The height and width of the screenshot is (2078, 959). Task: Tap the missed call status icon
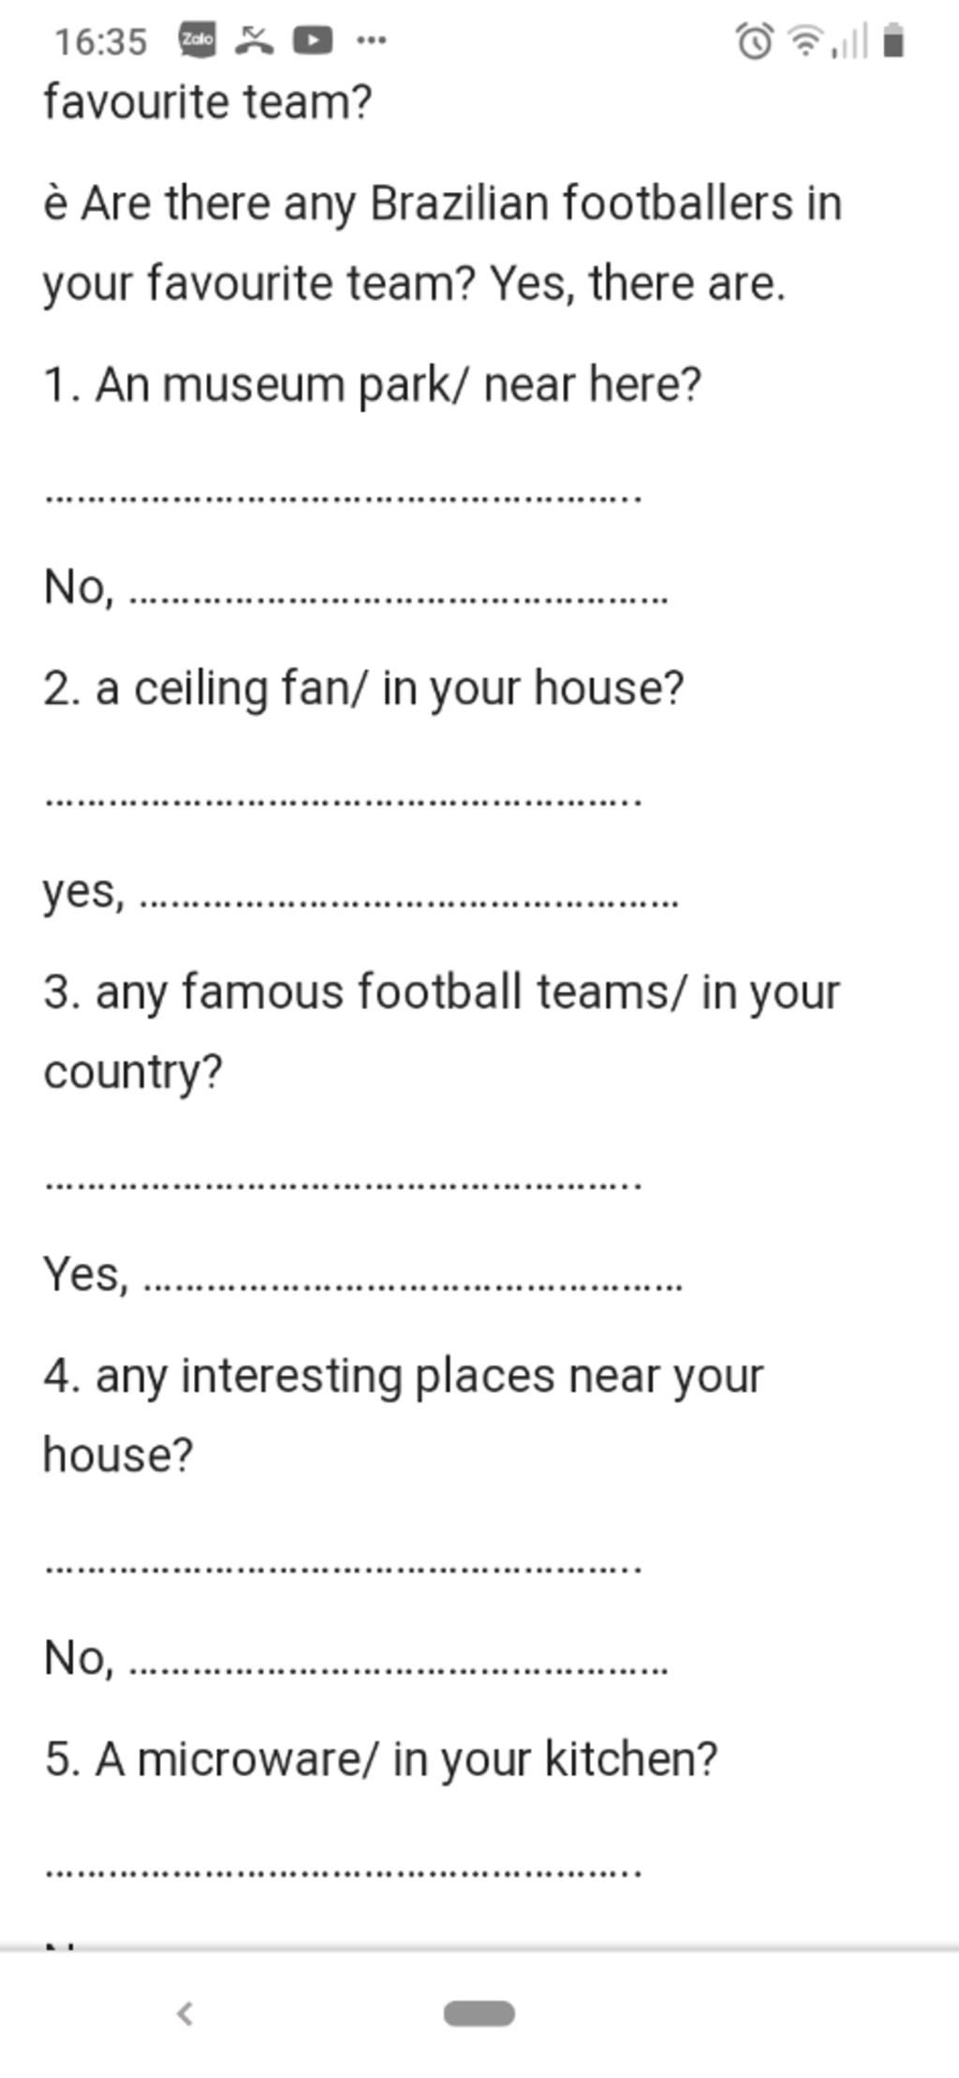254,40
